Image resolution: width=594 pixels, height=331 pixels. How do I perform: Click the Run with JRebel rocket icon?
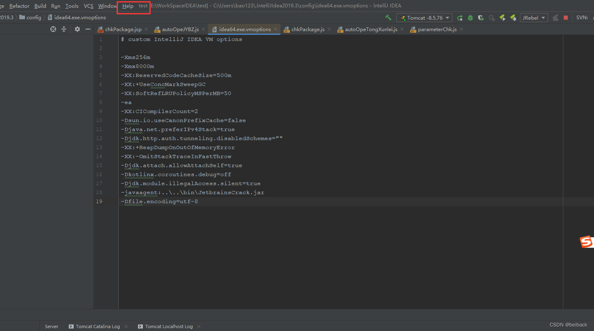[502, 18]
